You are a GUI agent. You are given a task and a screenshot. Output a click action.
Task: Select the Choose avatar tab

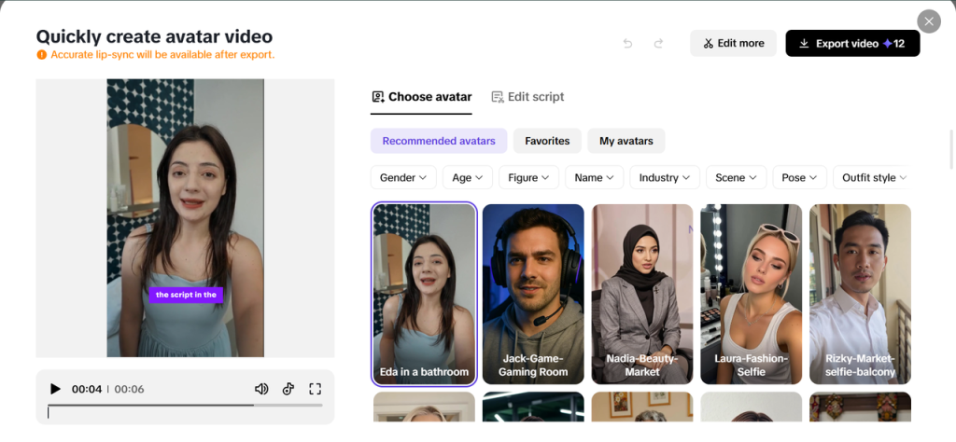[x=421, y=97]
